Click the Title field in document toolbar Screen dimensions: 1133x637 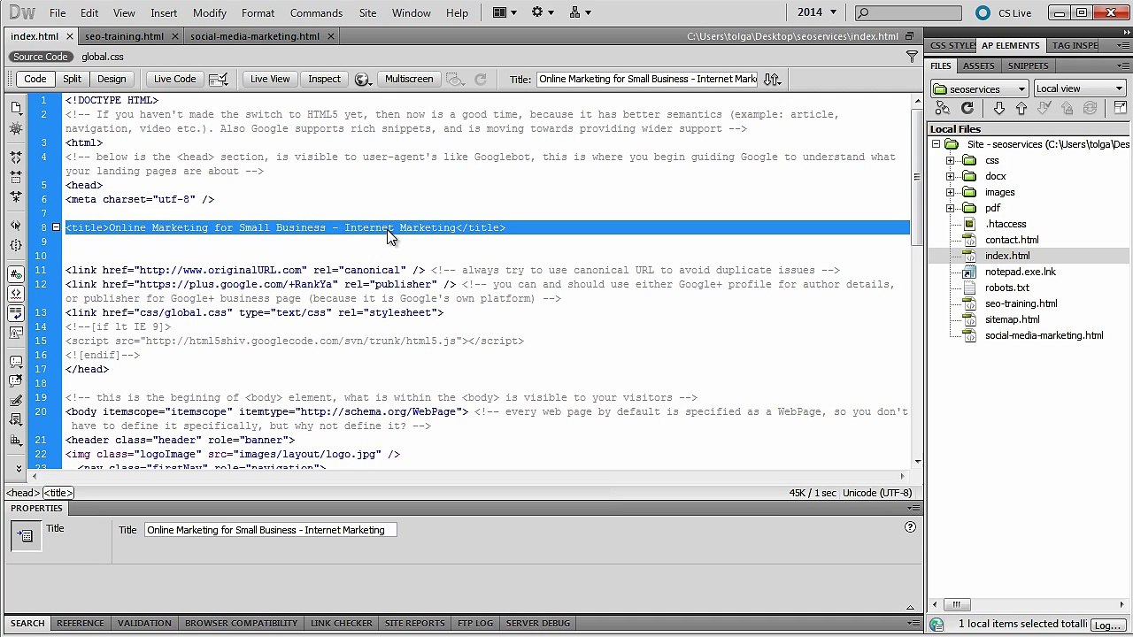click(647, 79)
